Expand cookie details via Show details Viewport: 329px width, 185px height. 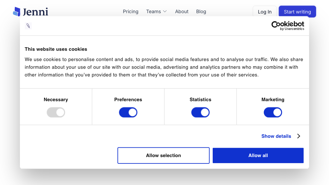pos(276,136)
